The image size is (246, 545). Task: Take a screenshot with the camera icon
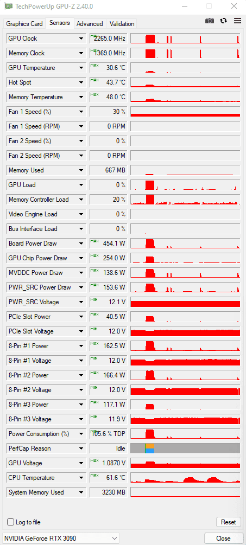pyautogui.click(x=210, y=21)
